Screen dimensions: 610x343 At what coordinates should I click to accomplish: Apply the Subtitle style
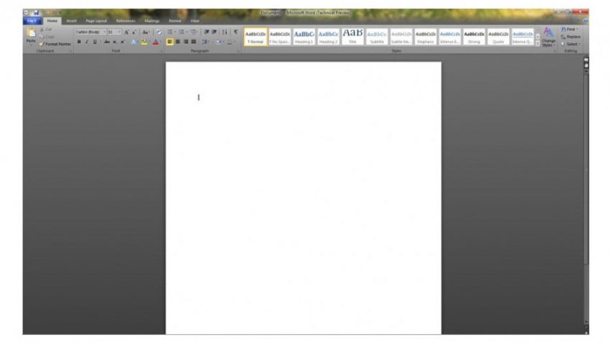tap(377, 37)
